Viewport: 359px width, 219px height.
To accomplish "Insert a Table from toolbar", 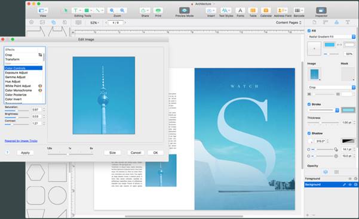I will [x=253, y=11].
